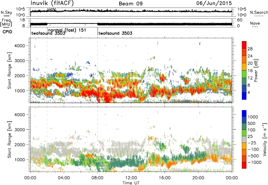Click the '24' power color bar value
This screenshot has width=268, height=185.
tap(250, 56)
